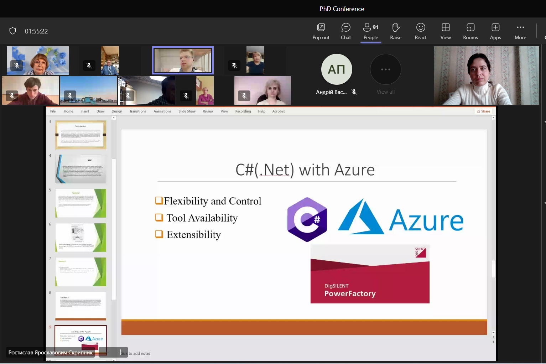
Task: Click the Extensibility checkbox bullet
Action: [x=159, y=234]
